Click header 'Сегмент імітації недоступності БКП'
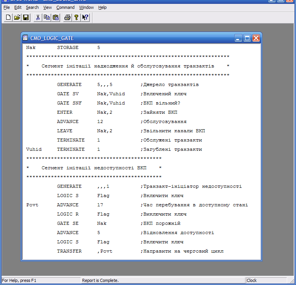The image size is (296, 285). [x=94, y=168]
